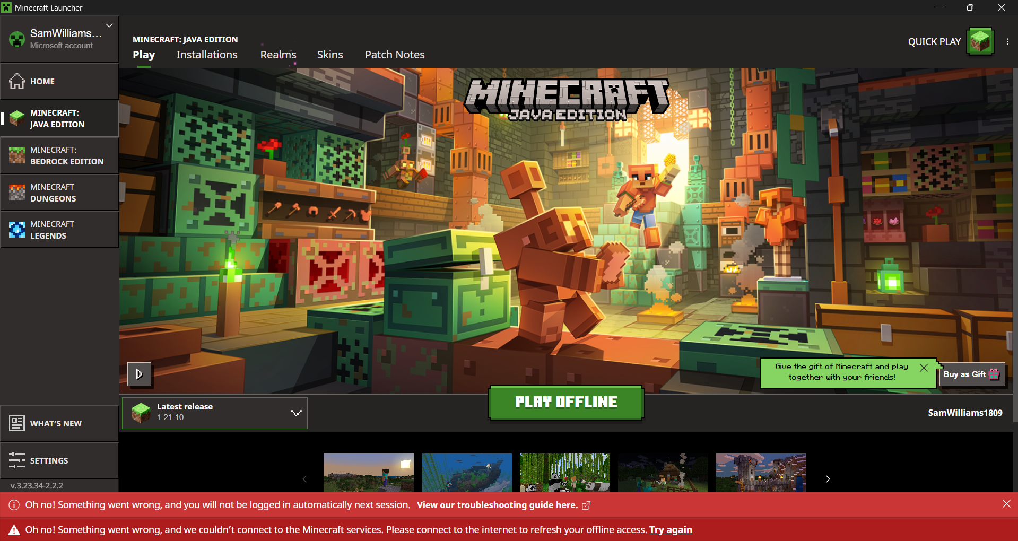Select the Bedrock Edition block icon
This screenshot has height=541, width=1018.
pos(17,155)
